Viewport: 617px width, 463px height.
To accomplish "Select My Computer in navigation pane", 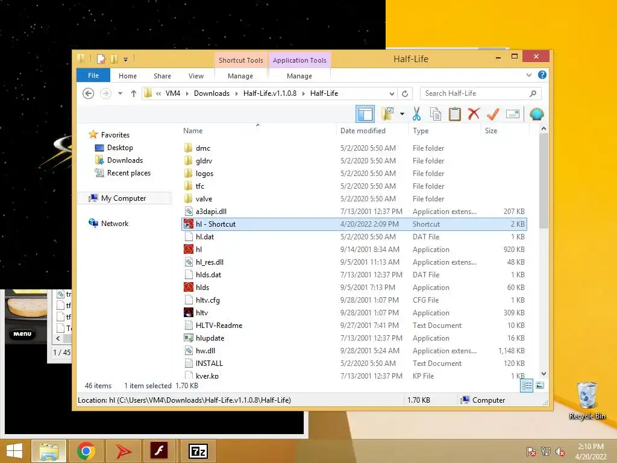I will (123, 198).
